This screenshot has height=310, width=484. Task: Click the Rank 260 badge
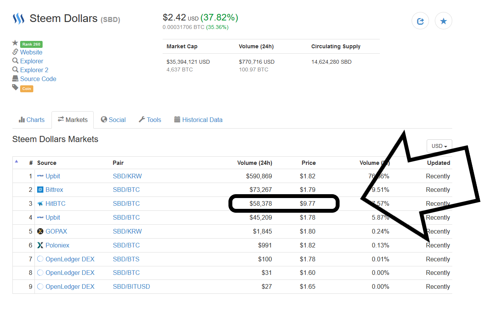31,44
